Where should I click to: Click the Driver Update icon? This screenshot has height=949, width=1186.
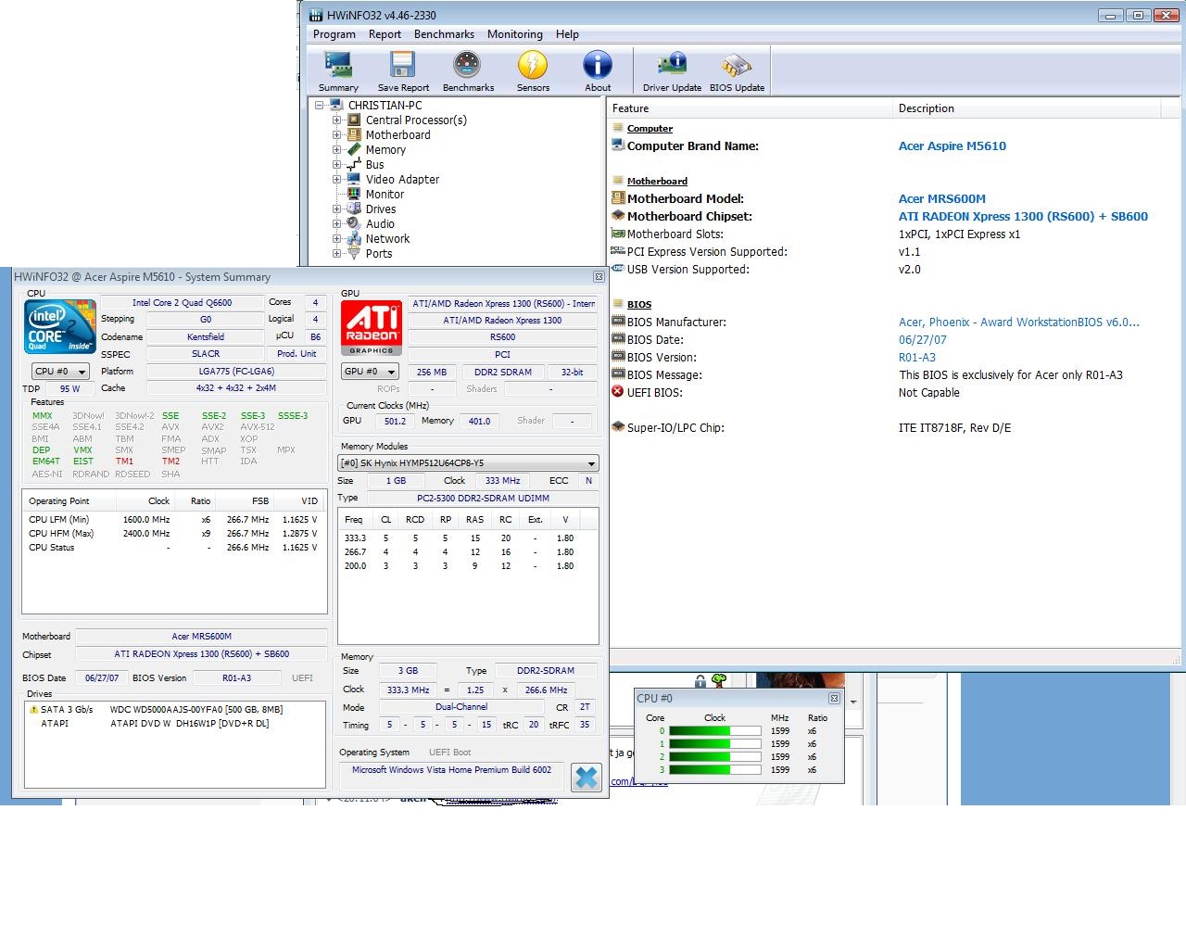click(x=672, y=71)
